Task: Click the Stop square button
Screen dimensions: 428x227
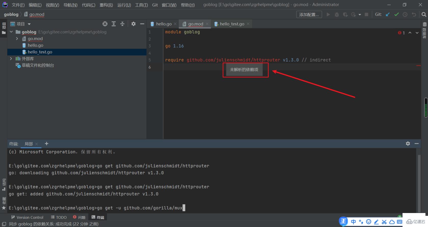Action: [x=367, y=14]
